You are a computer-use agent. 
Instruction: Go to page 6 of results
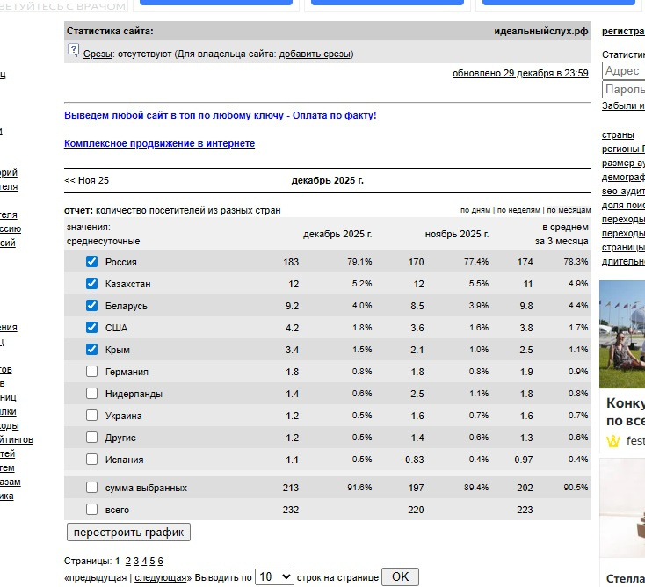(161, 561)
